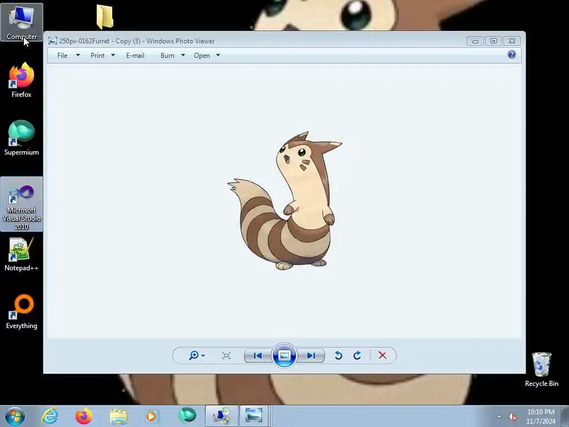Open Windows Media Player from taskbar
Viewport: 569px width, 427px height.
(152, 416)
